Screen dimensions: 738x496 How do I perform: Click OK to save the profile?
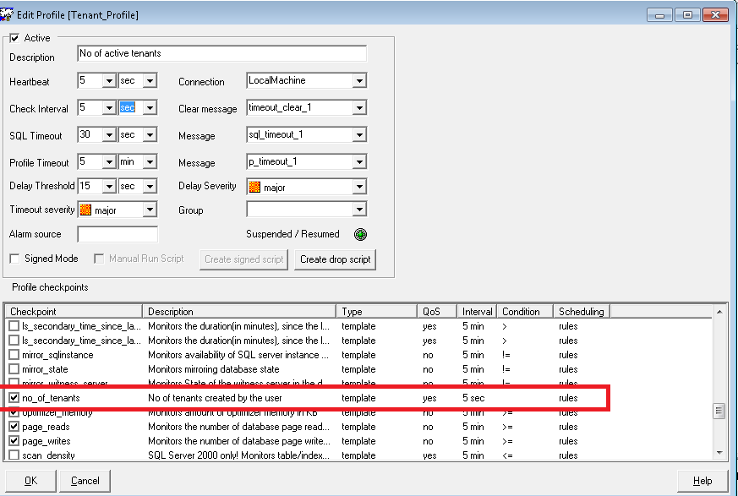pyautogui.click(x=30, y=480)
